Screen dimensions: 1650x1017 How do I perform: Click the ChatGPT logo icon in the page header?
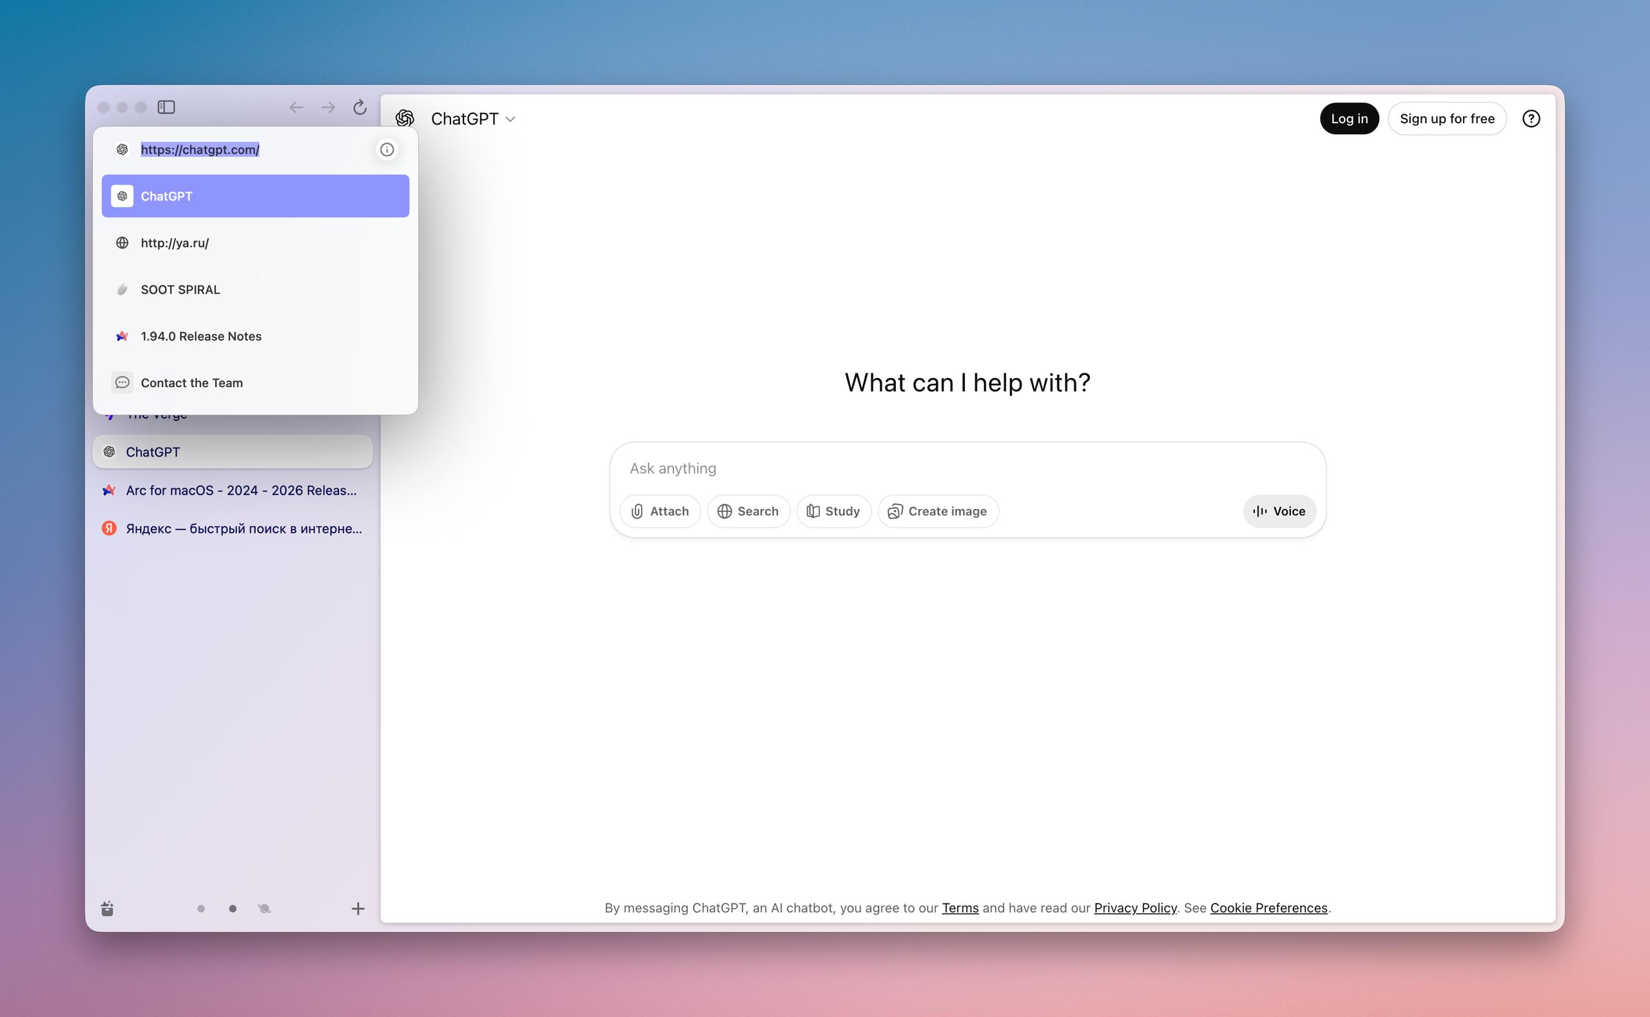[x=405, y=119]
